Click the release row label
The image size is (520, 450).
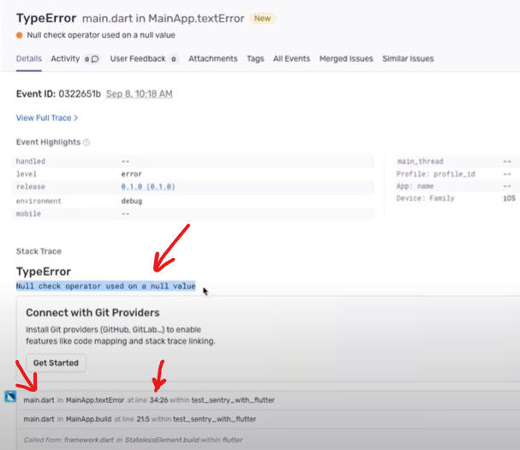(31, 187)
